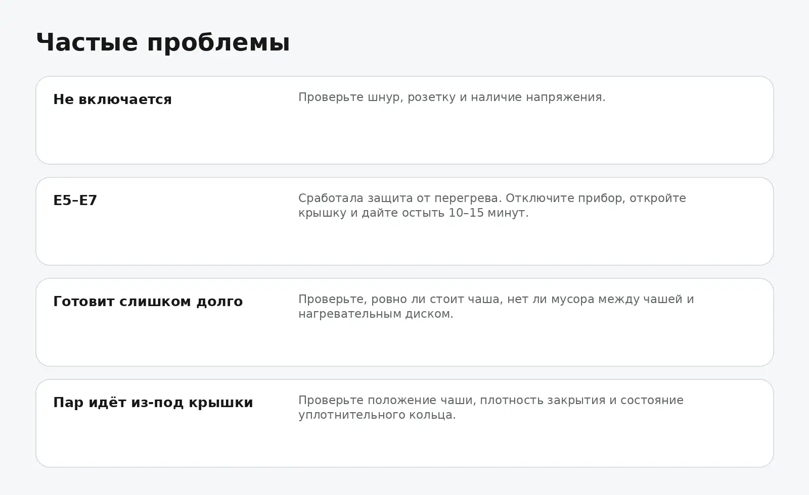This screenshot has height=495, width=809.
Task: Click the description starting "Сработала защита от перегрева"
Action: [492, 205]
